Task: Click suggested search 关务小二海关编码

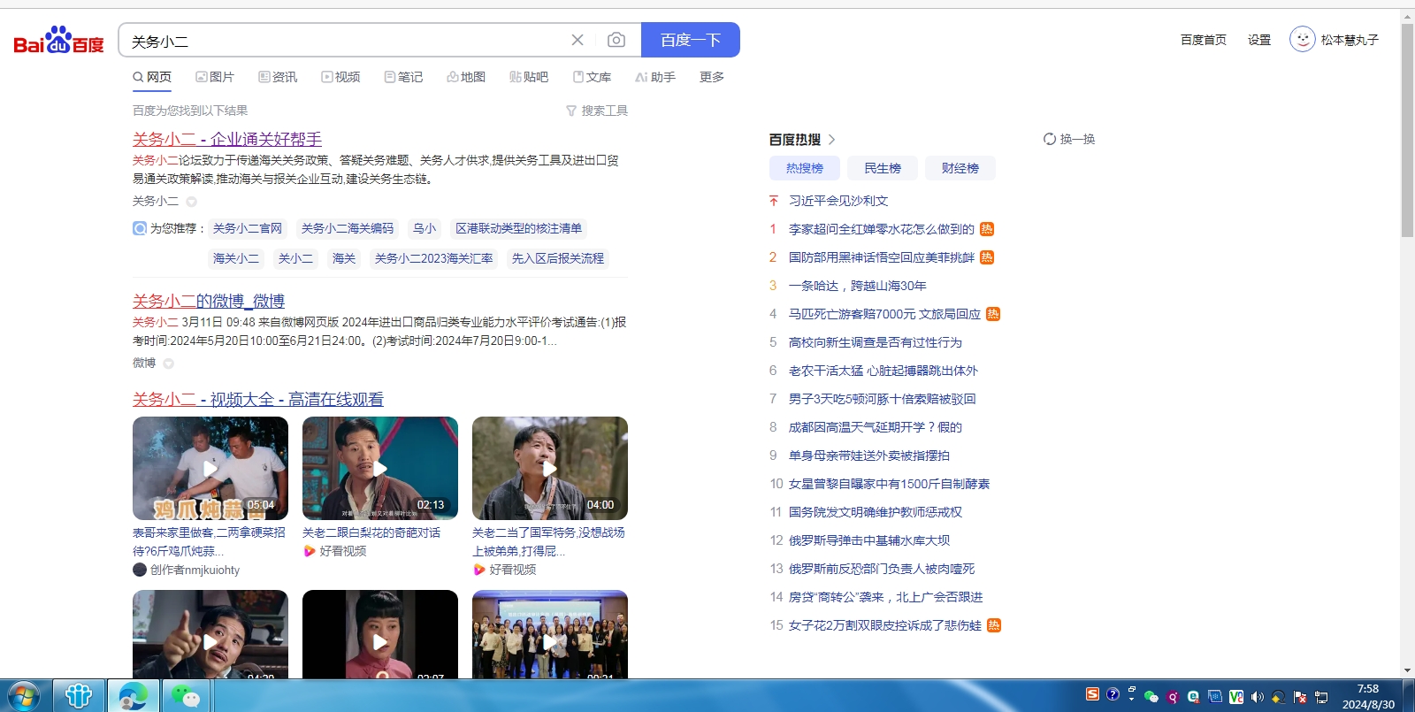Action: (348, 228)
